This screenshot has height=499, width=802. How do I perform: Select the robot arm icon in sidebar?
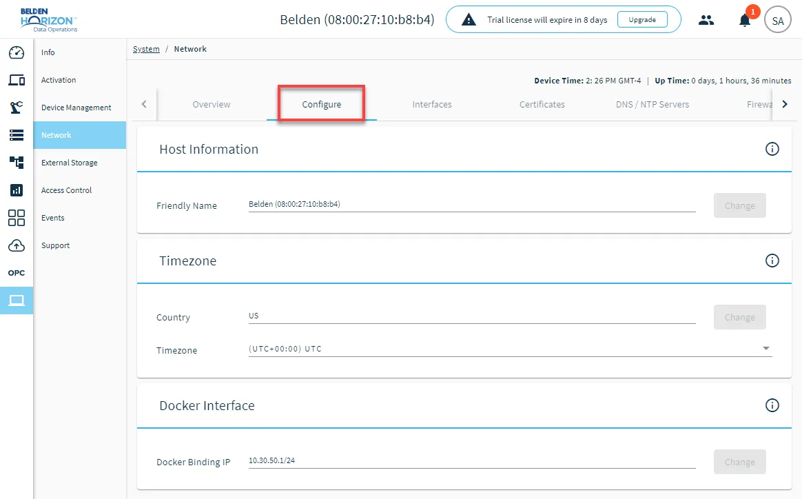(x=17, y=108)
